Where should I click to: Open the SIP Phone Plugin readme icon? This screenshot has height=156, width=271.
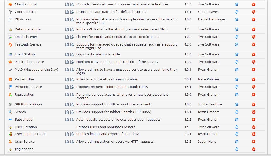point(67,105)
